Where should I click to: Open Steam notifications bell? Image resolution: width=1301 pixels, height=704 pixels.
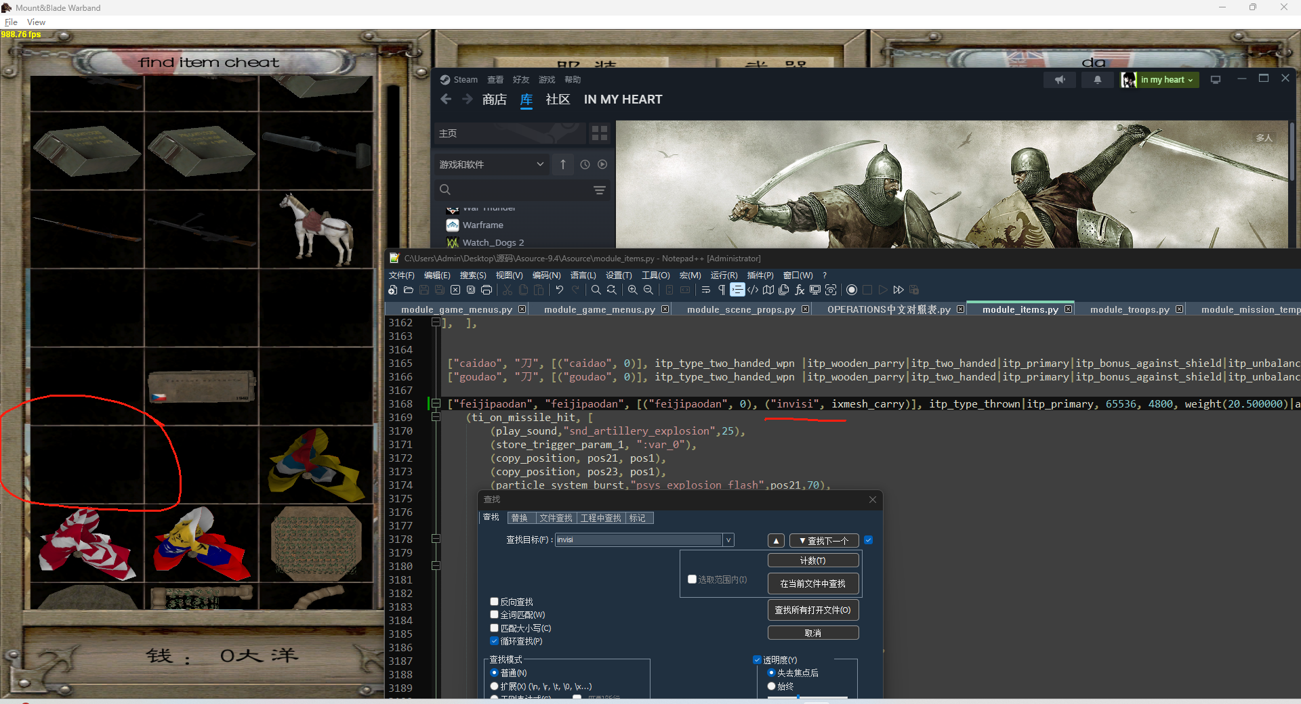click(1098, 80)
